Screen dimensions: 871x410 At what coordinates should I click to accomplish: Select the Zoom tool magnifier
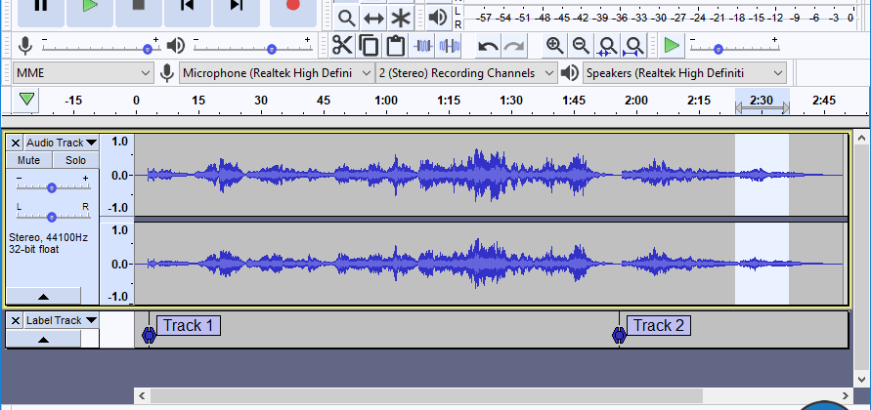point(346,18)
